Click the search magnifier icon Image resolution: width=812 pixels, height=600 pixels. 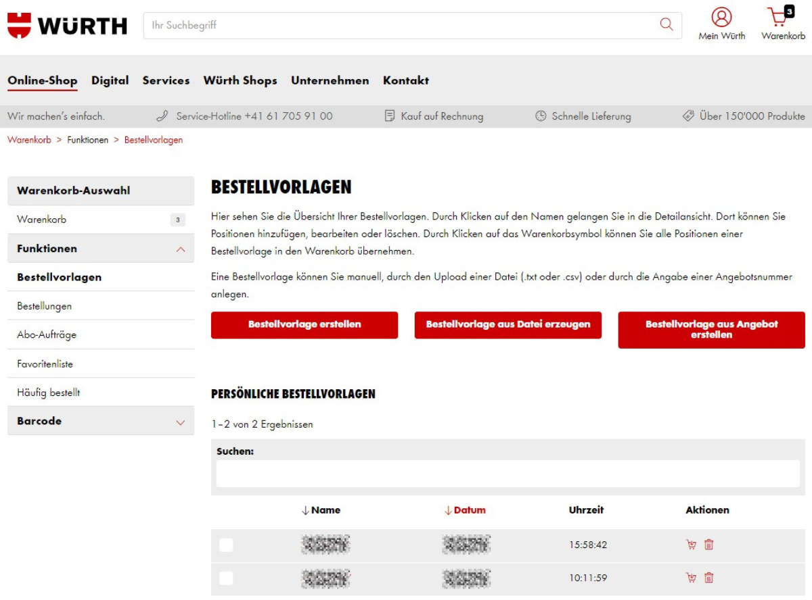[667, 25]
